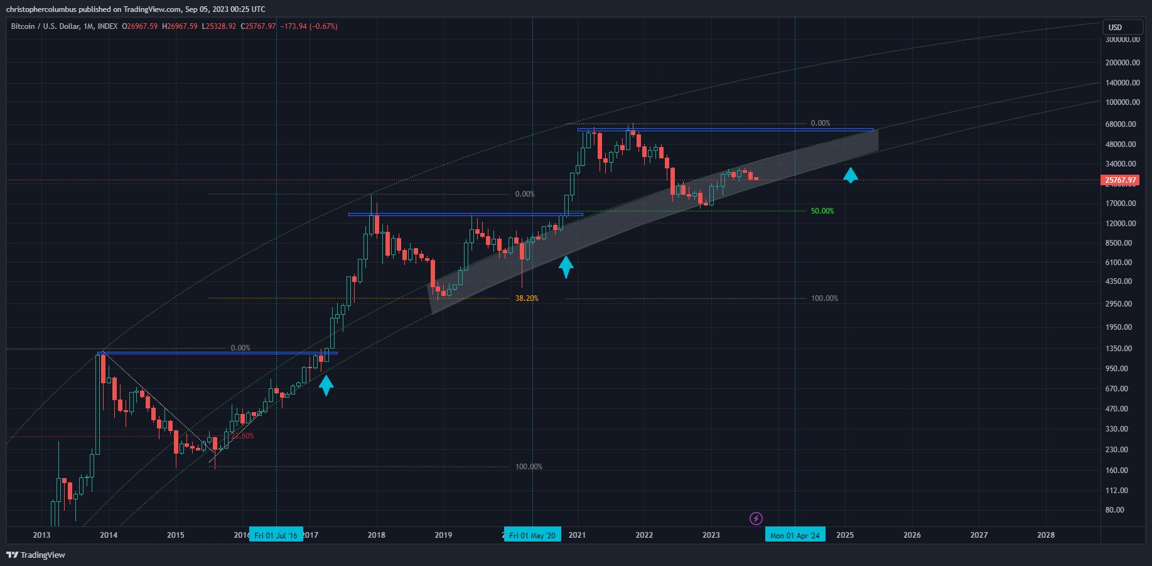Viewport: 1152px width, 566px height.
Task: Click the 48000.00 price axis label
Action: (x=1121, y=144)
